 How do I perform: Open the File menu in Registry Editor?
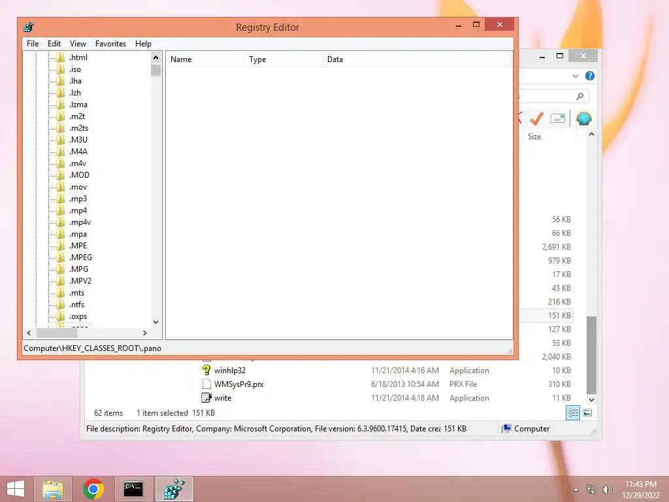[x=33, y=44]
